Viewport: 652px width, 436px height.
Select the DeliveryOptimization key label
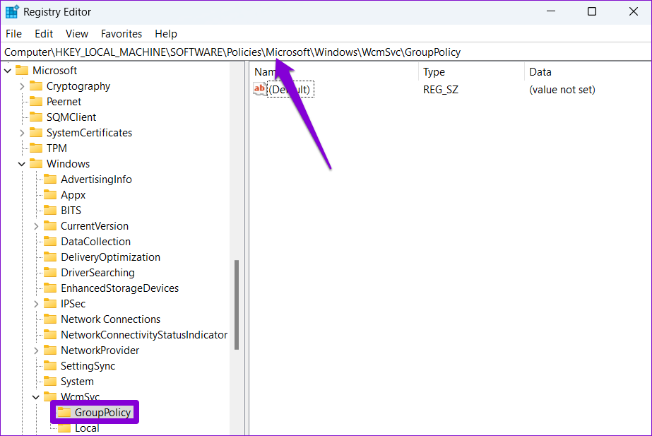click(x=111, y=257)
